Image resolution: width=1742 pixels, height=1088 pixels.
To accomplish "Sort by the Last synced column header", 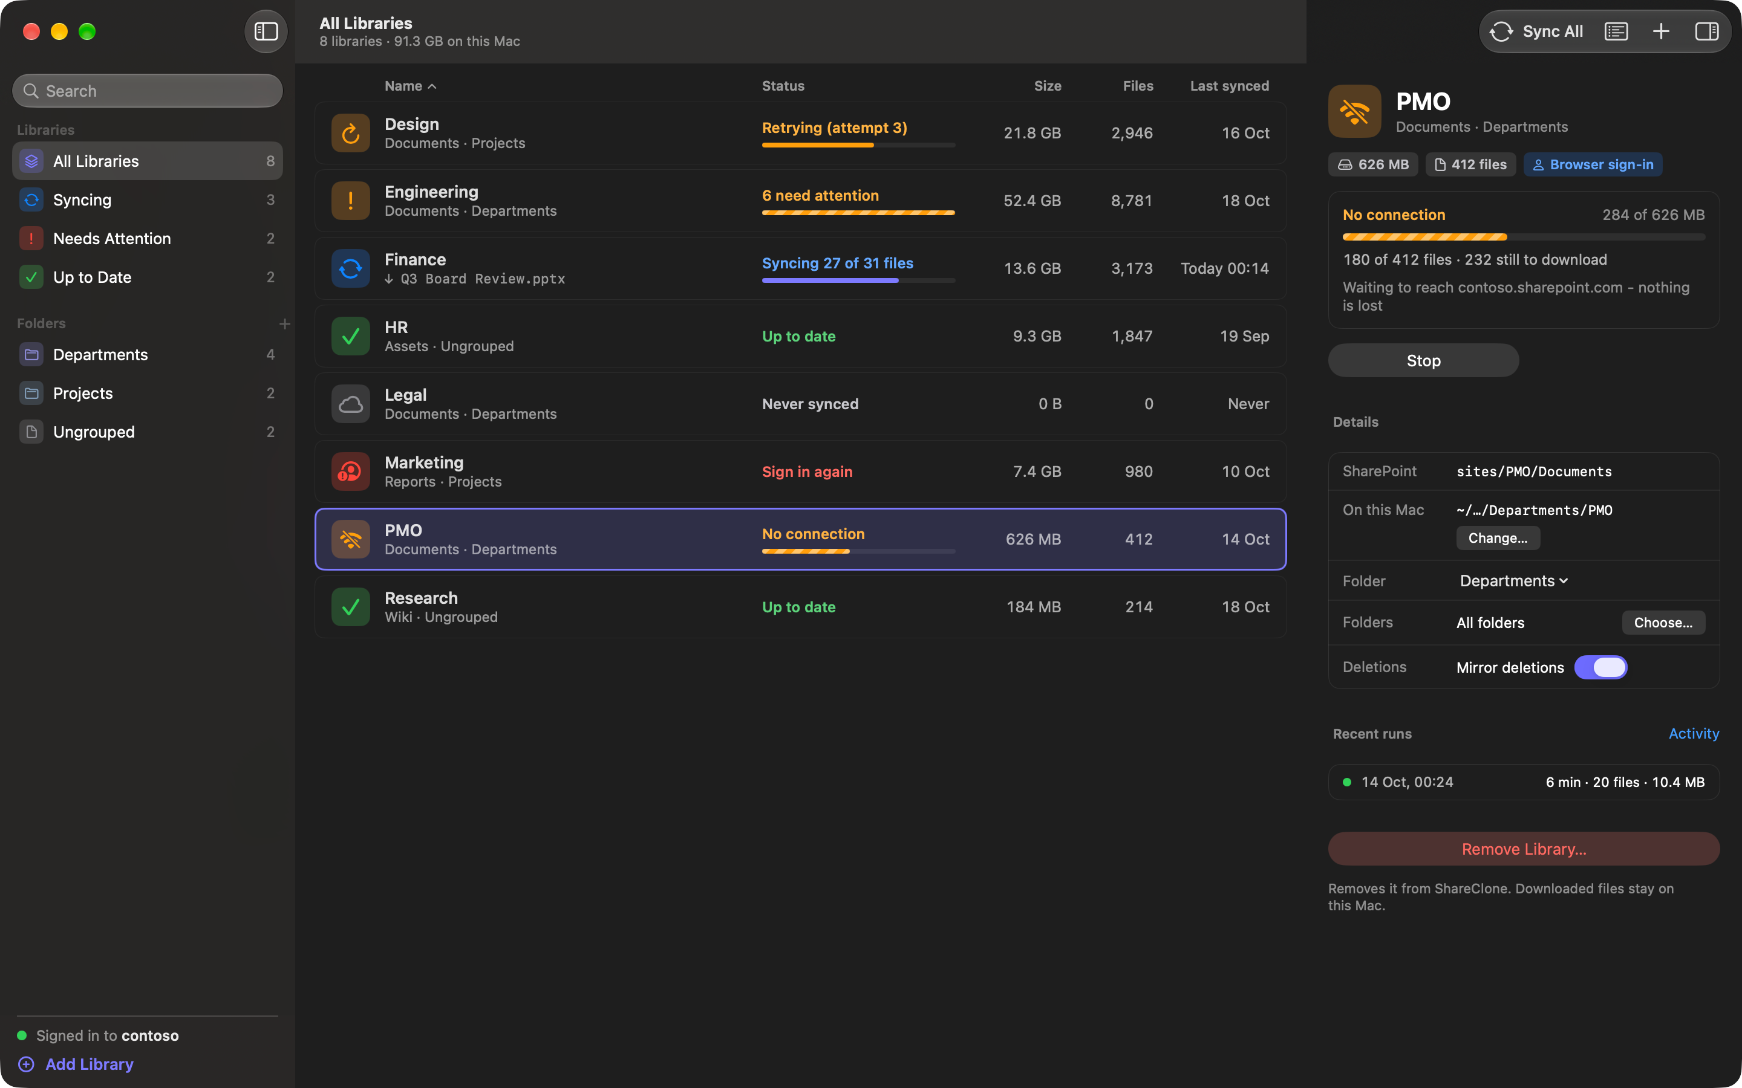I will 1228,86.
